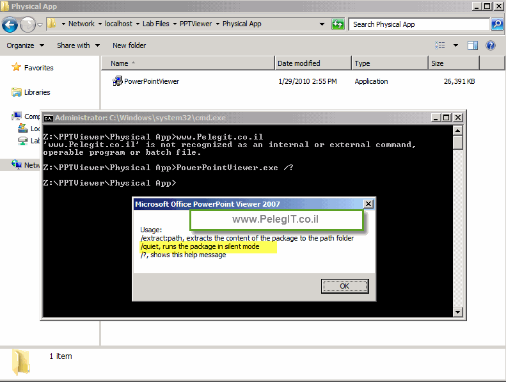
Task: Click the cmd scrollbar up arrow
Action: [457, 131]
